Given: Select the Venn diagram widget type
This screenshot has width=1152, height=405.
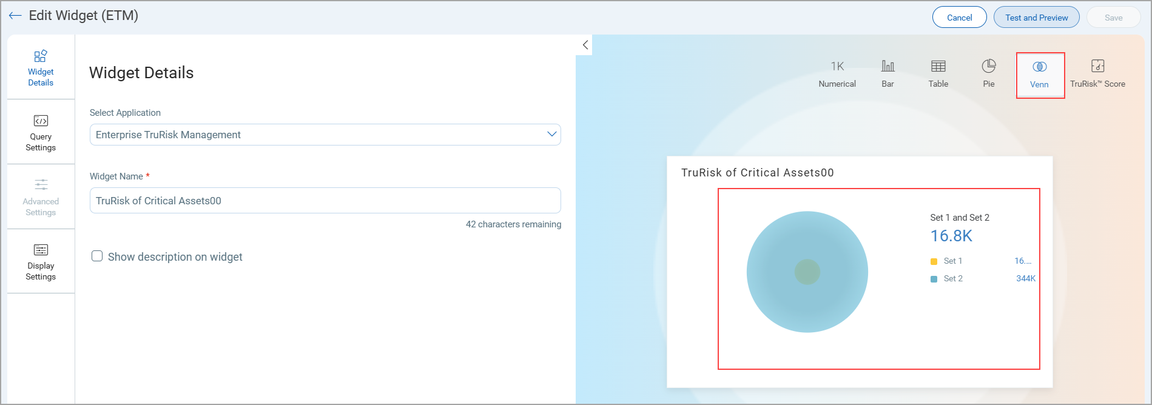Looking at the screenshot, I should (x=1040, y=75).
